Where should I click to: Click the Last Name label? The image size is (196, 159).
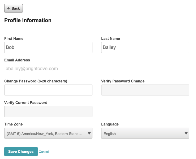(110, 39)
